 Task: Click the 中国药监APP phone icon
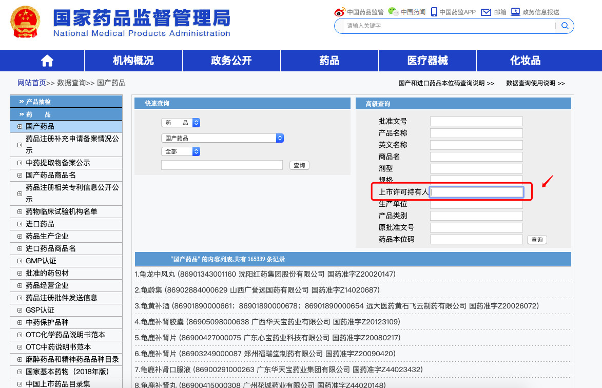tap(434, 12)
